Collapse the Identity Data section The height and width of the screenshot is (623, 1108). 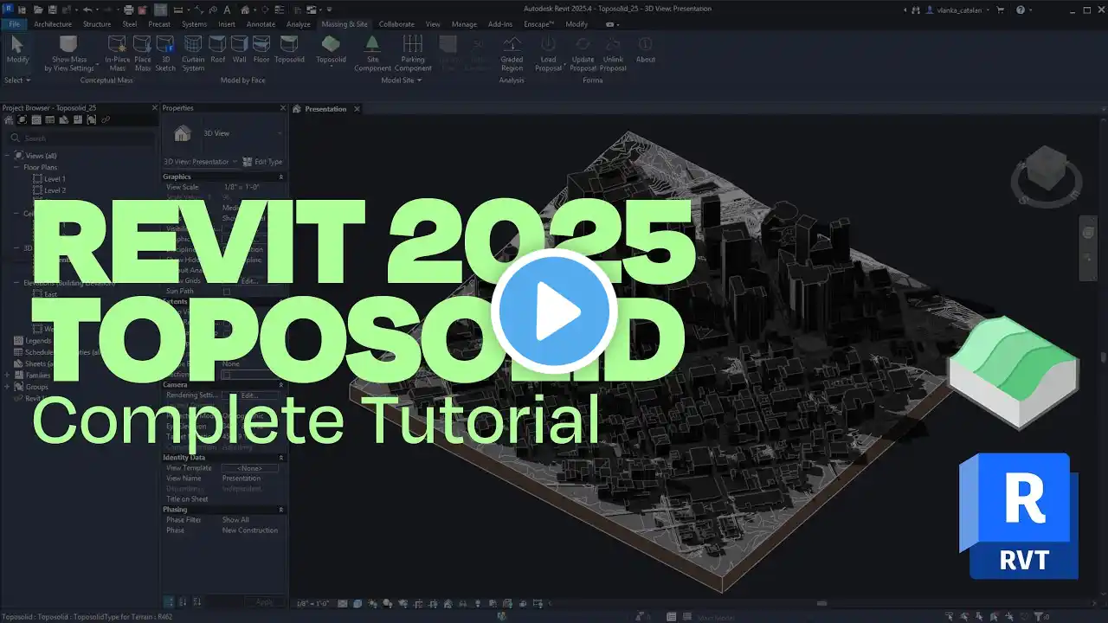pyautogui.click(x=280, y=457)
